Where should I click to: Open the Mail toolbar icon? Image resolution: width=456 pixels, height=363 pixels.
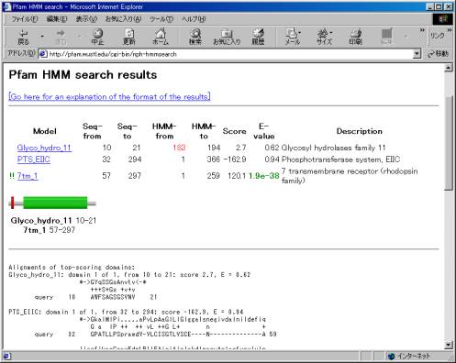click(x=293, y=37)
